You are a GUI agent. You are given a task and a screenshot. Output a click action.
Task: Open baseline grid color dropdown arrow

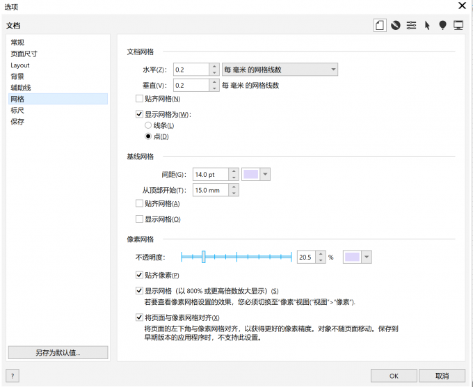point(265,175)
